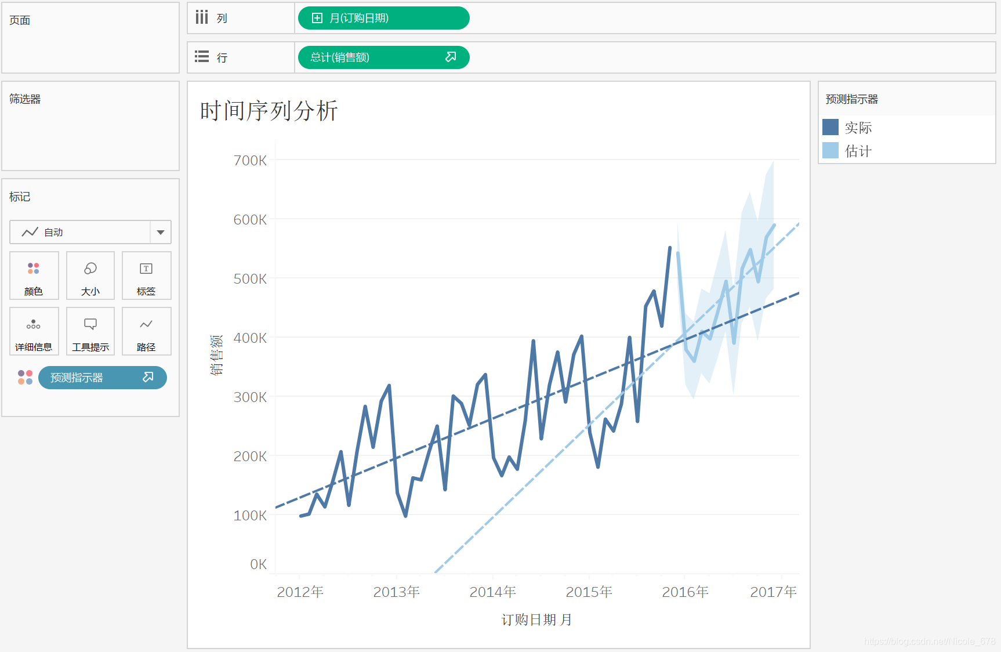1001x652 pixels.
Task: Click the 估计 legend label
Action: pyautogui.click(x=858, y=151)
